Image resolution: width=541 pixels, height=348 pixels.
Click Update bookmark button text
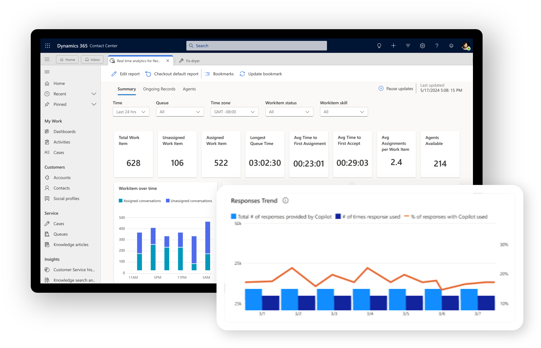[x=265, y=74]
